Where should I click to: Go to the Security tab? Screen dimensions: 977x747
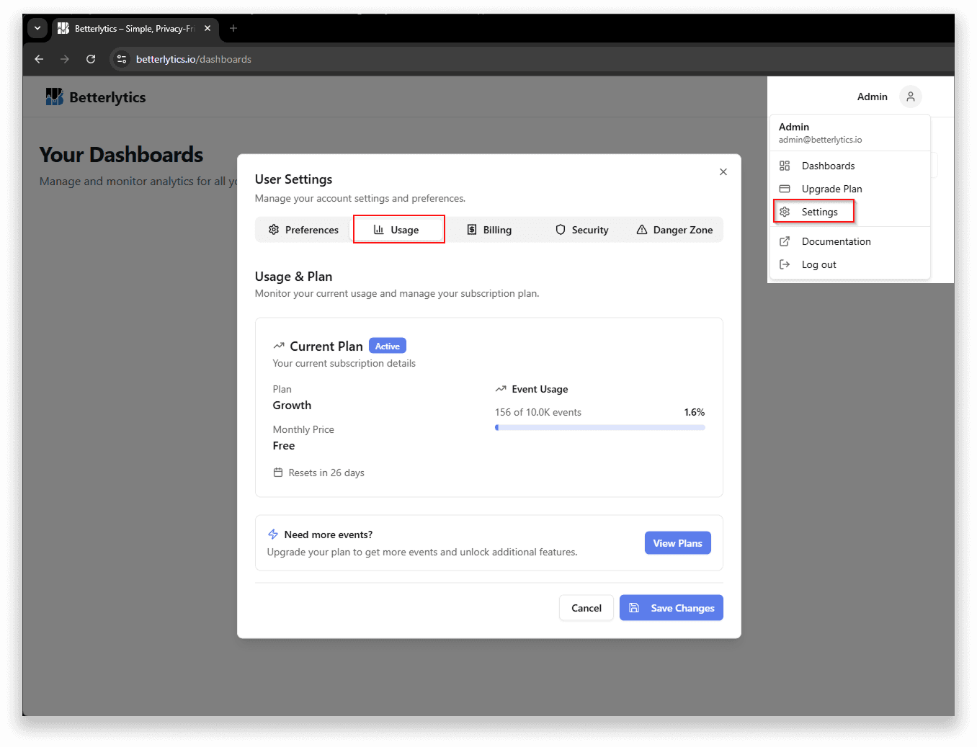tap(582, 230)
